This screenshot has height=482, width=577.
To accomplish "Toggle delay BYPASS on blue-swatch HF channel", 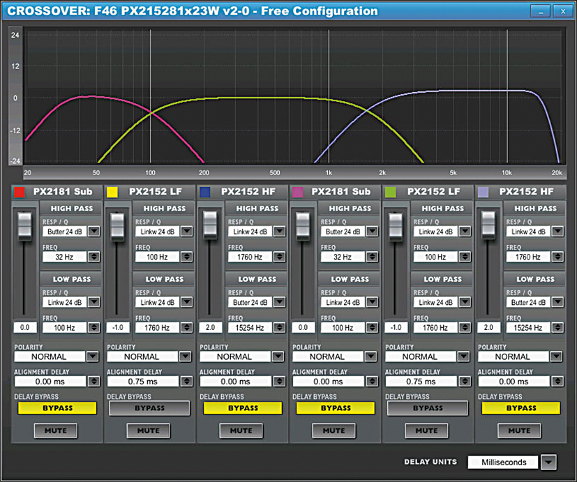I will pos(243,408).
